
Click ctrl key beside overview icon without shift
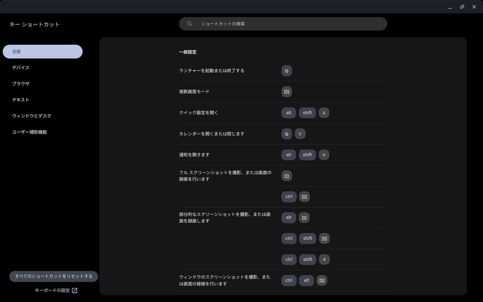[x=289, y=197]
